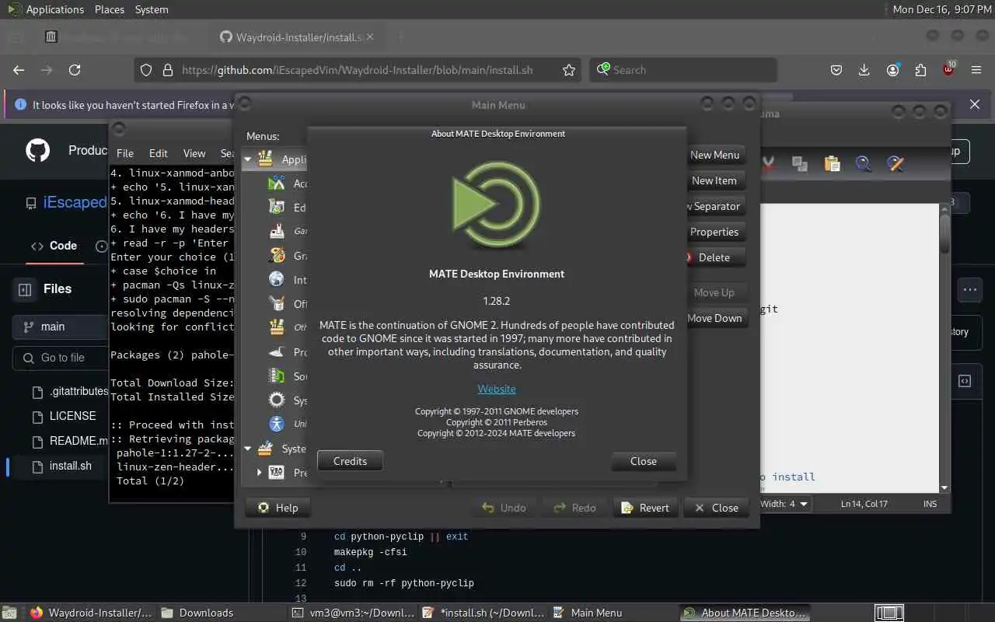
Task: Click the Copy icon in Pluma toolbar
Action: coord(799,163)
